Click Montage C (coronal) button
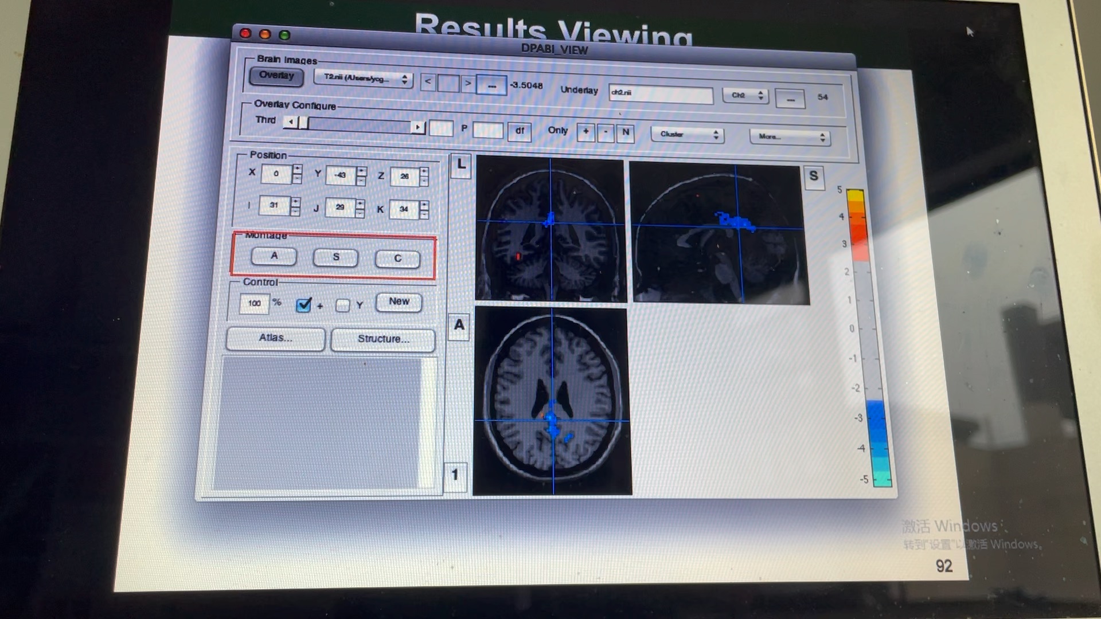1101x619 pixels. pyautogui.click(x=397, y=259)
